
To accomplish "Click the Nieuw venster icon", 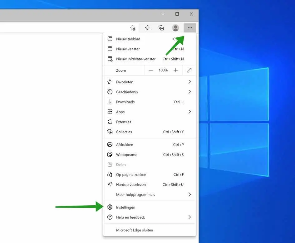I will (110, 49).
